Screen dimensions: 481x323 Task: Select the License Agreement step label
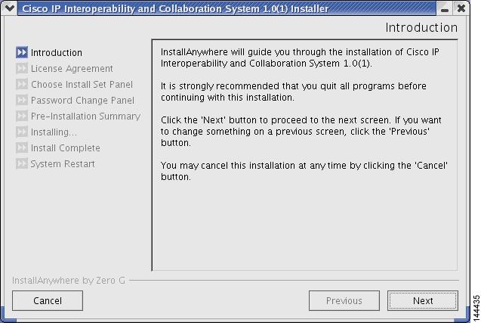point(72,69)
